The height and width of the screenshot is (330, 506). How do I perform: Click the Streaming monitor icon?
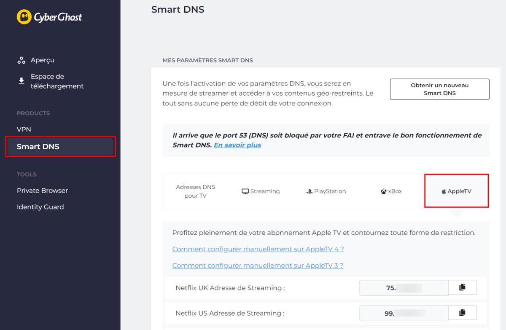tap(245, 191)
